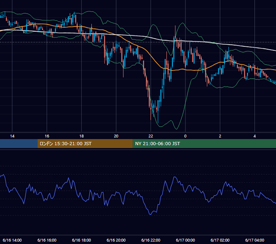This screenshot has height=244, width=276.
Task: Click the NY 21:00-06:00 JST session bar
Action: (x=204, y=144)
